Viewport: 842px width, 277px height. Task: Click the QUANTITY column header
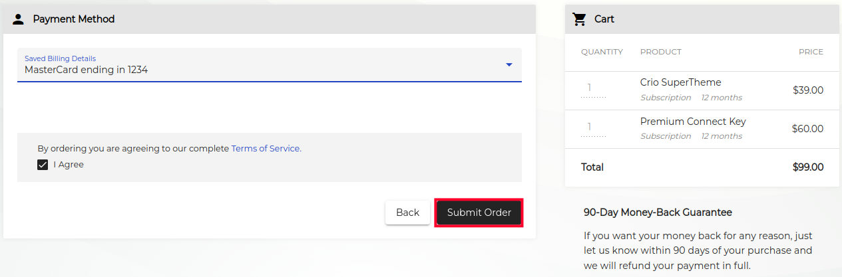(602, 52)
